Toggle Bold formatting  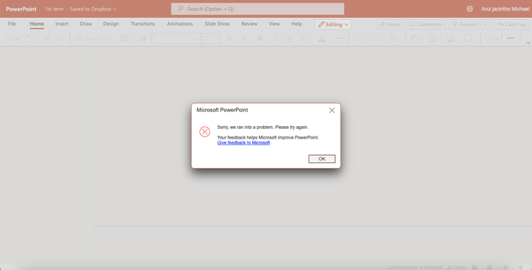pos(259,38)
